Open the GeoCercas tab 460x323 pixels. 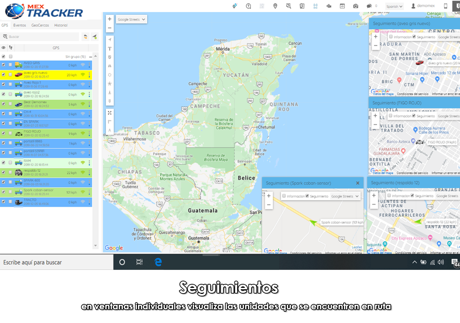pyautogui.click(x=40, y=25)
